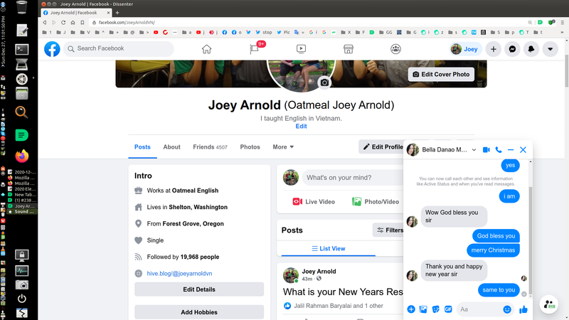
Task: Expand the More tab dropdown
Action: coord(283,147)
